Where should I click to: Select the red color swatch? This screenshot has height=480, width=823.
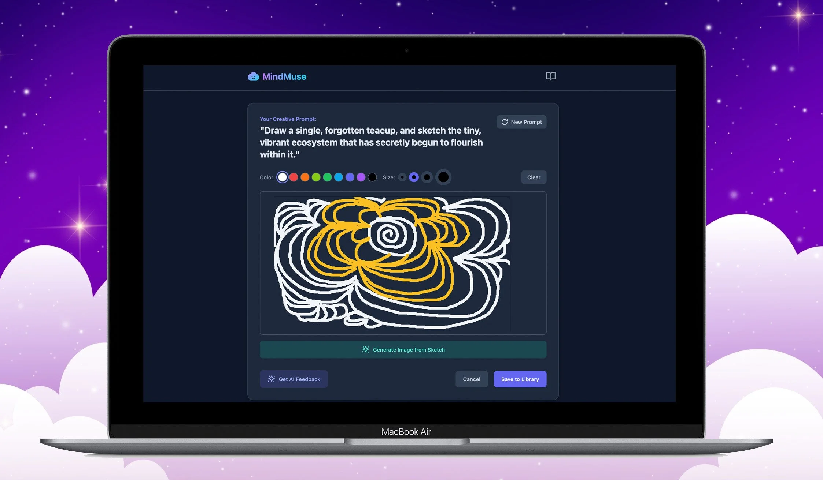click(294, 177)
